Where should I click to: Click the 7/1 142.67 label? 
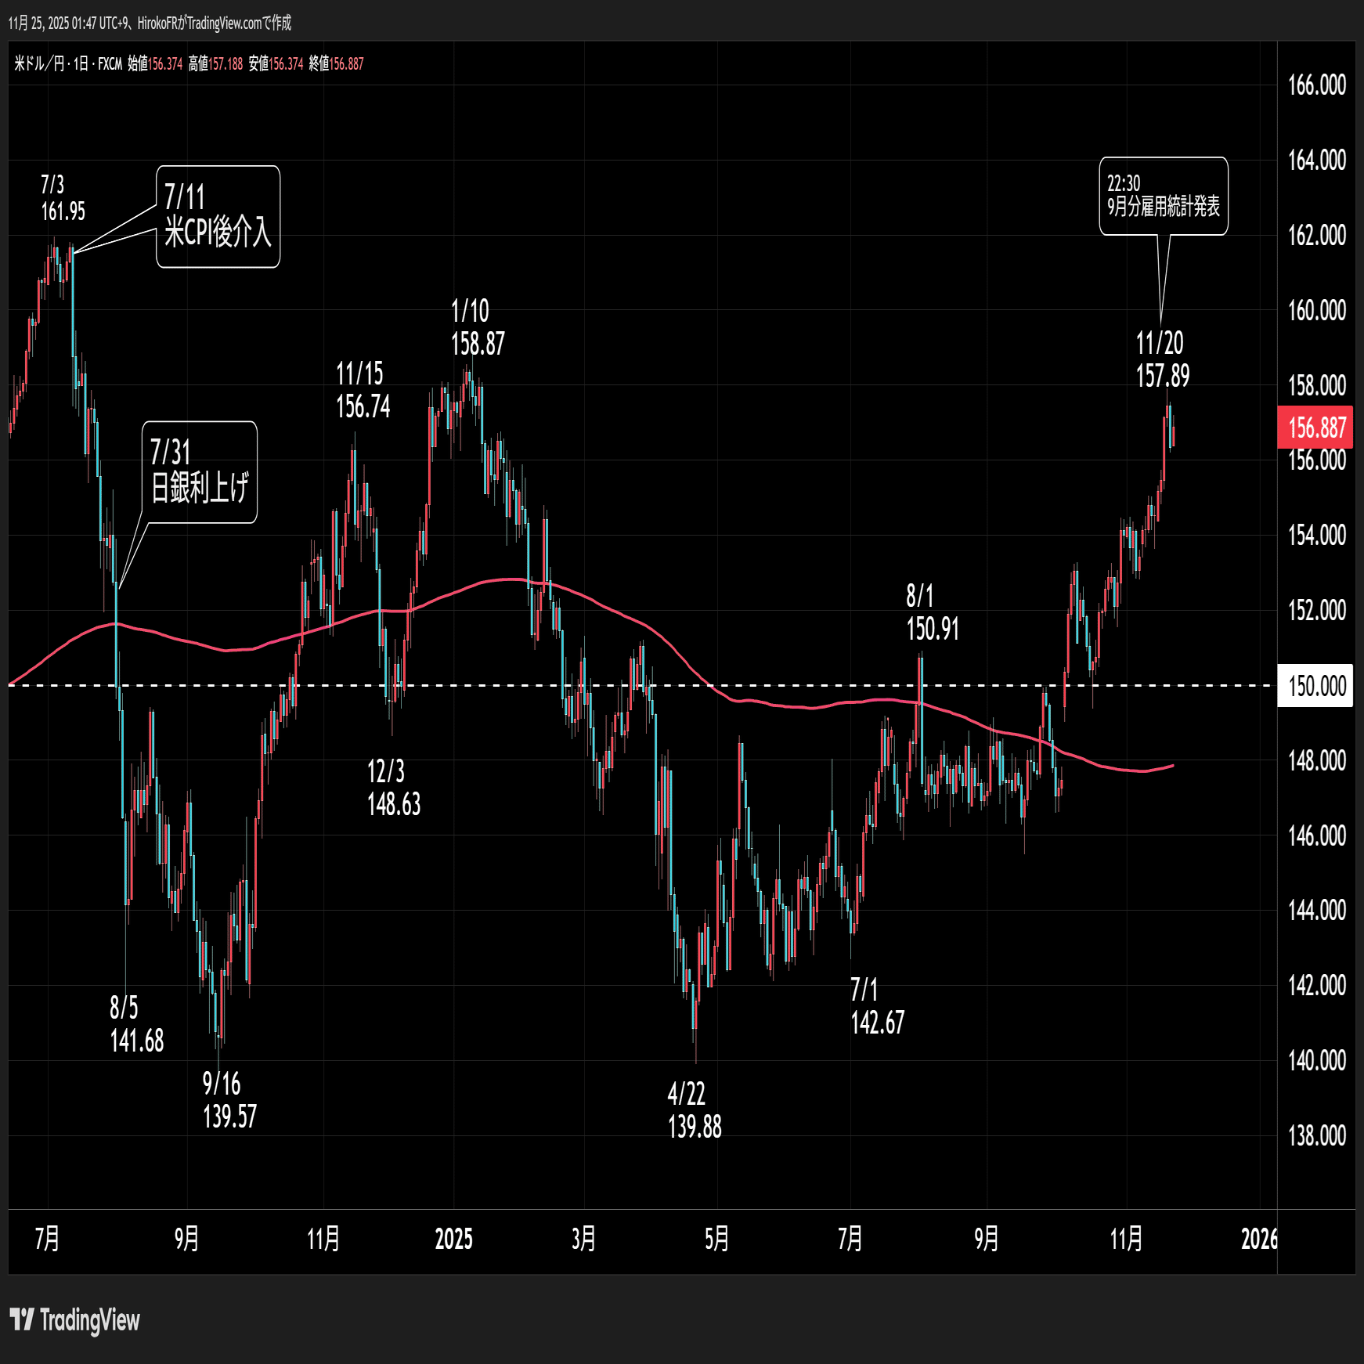877,1006
